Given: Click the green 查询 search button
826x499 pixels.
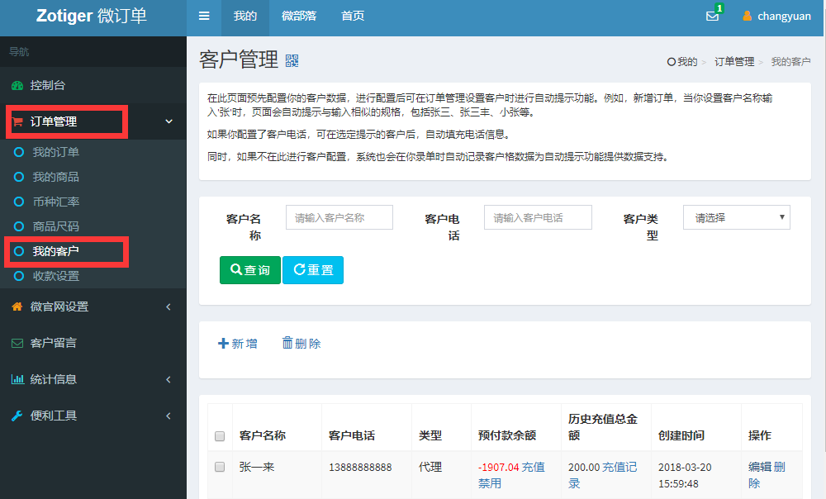Looking at the screenshot, I should coord(250,270).
